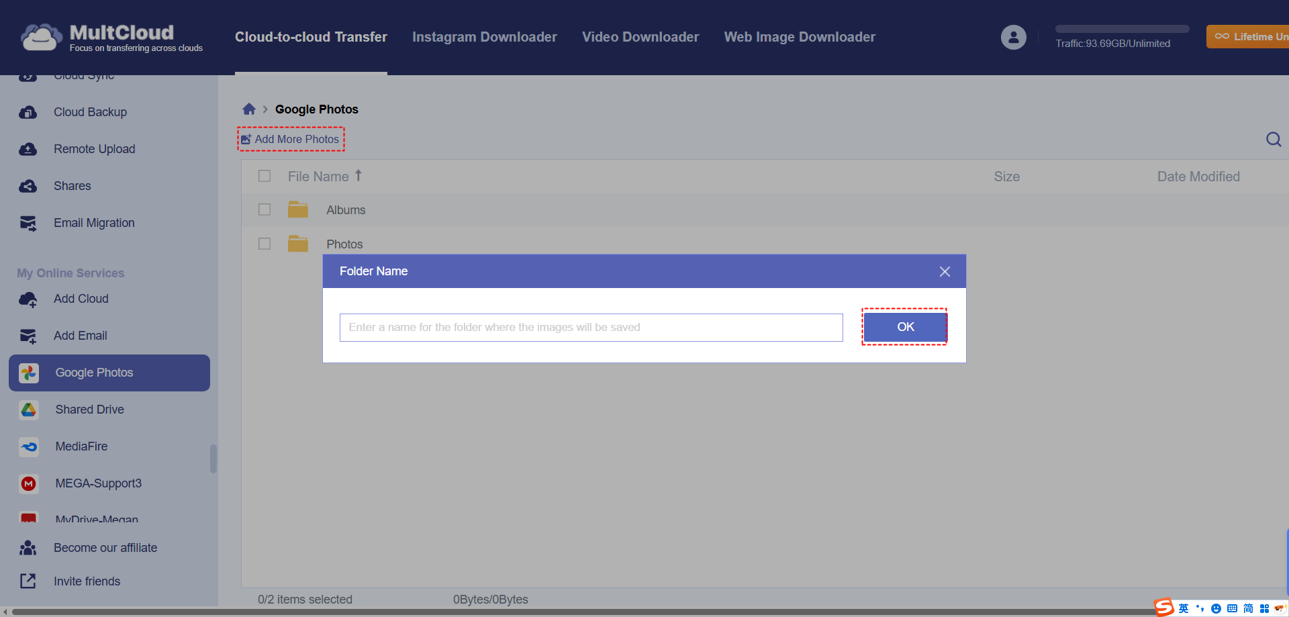The height and width of the screenshot is (617, 1289).
Task: Click the Add Email icon
Action: [28, 336]
